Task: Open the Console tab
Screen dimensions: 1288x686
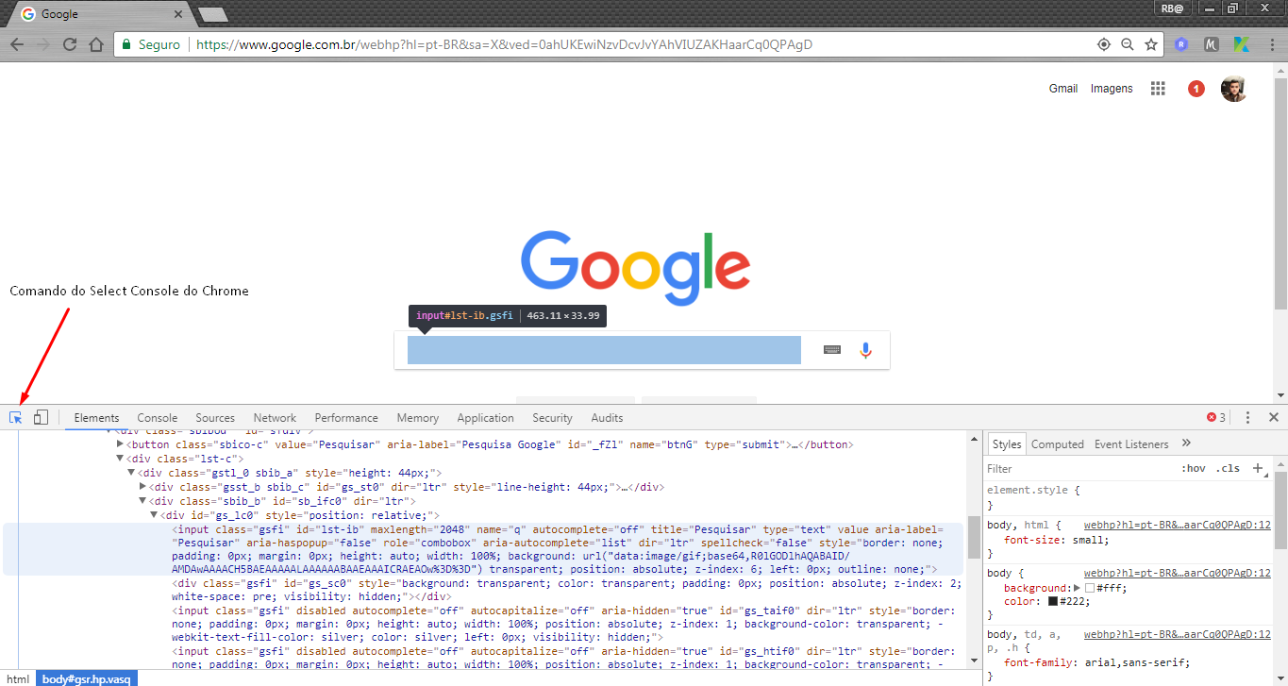Action: 158,418
